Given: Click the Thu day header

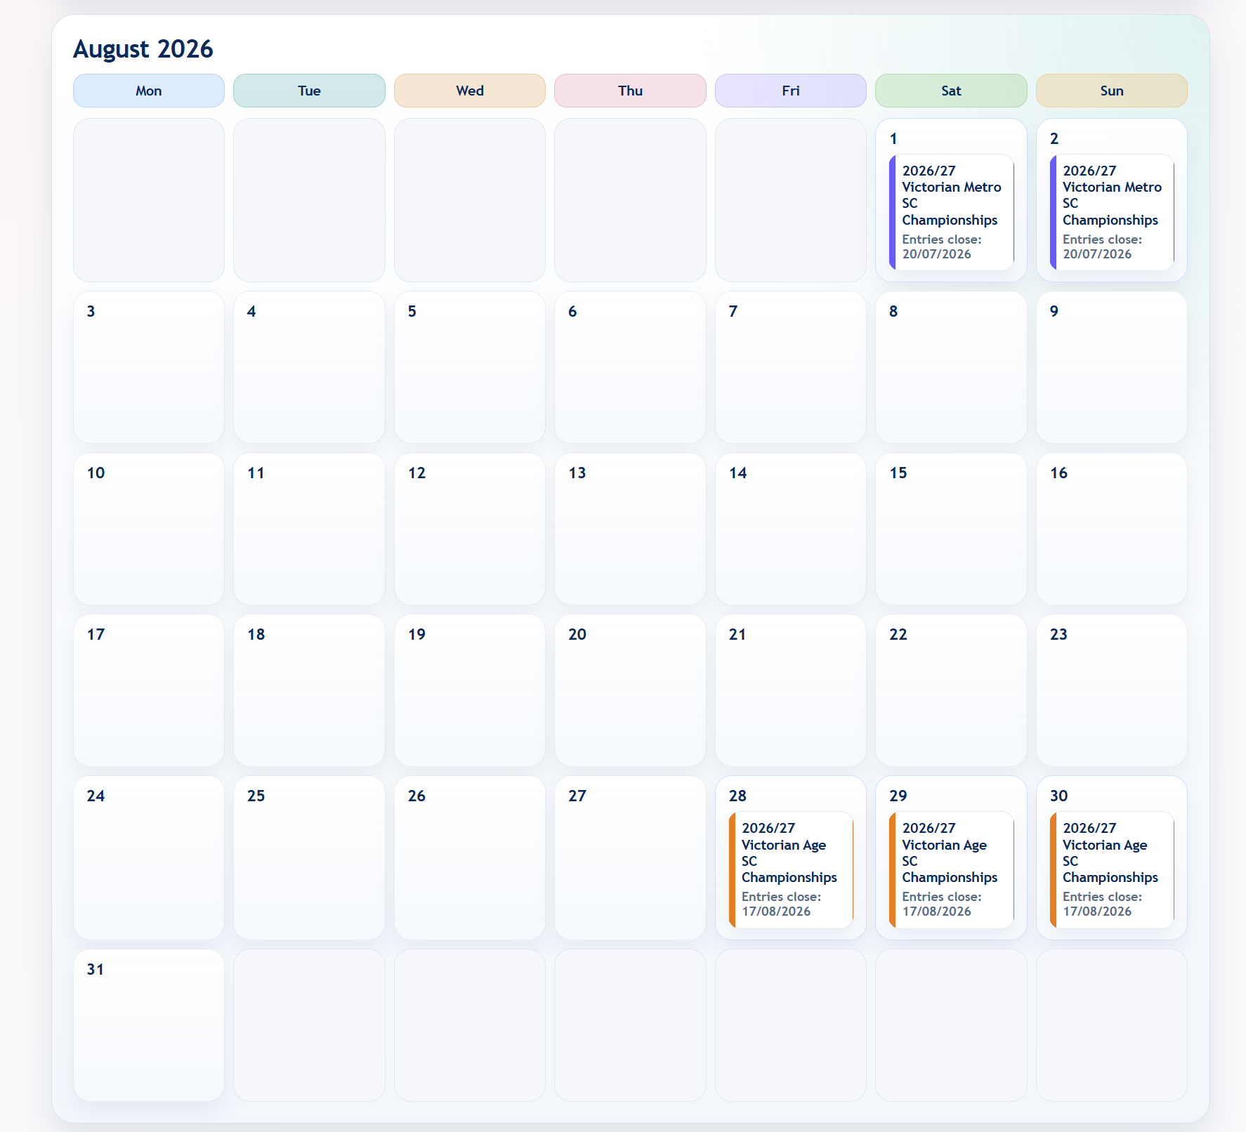Looking at the screenshot, I should tap(630, 91).
